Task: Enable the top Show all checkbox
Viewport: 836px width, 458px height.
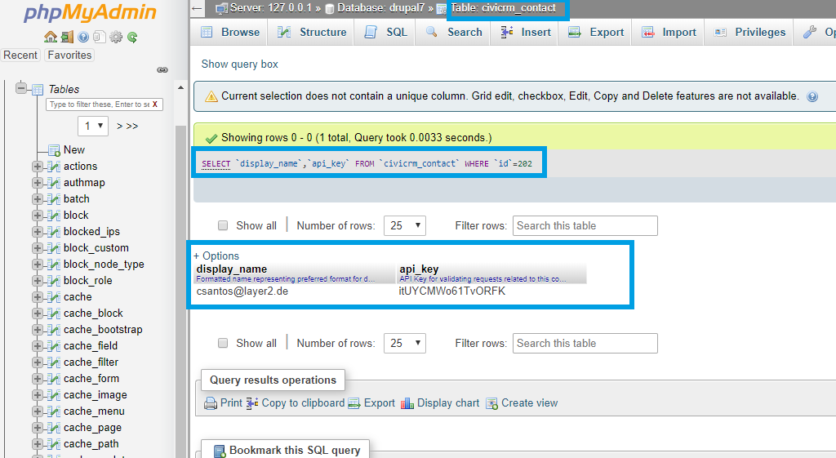Action: pos(223,226)
